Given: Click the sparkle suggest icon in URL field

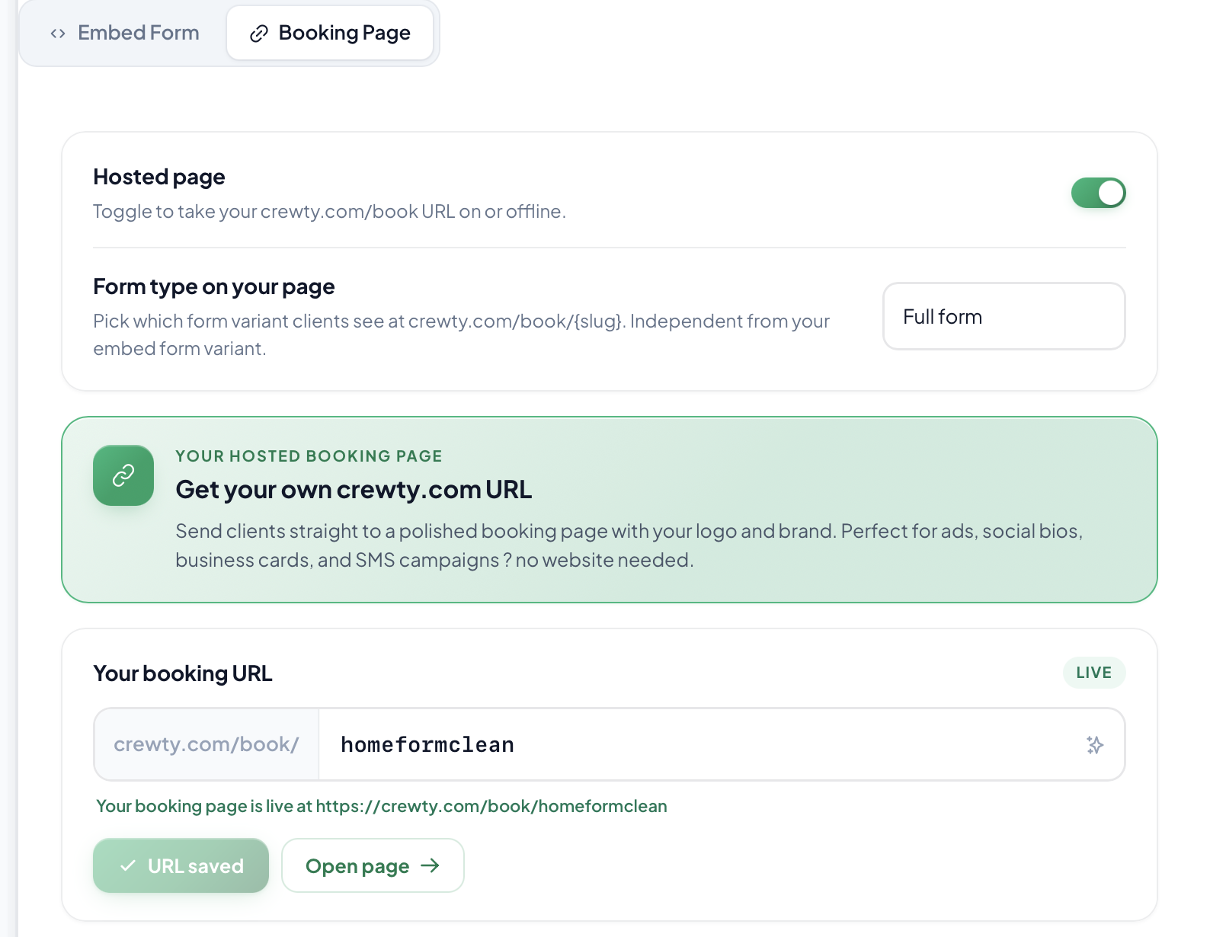Looking at the screenshot, I should (x=1095, y=744).
